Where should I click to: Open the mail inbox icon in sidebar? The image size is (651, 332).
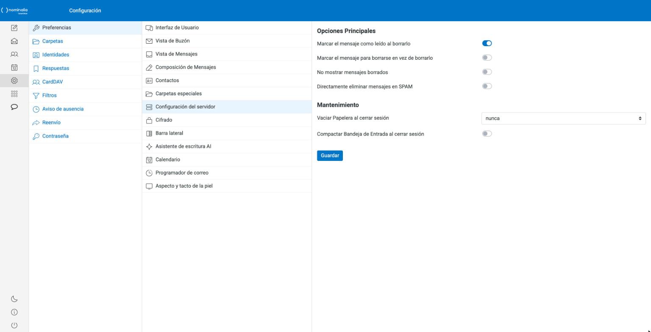tap(14, 41)
